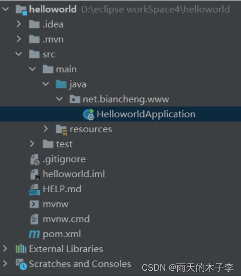Click the Spring Boot HelloworldApplication class icon
The image size is (241, 277).
[89, 114]
